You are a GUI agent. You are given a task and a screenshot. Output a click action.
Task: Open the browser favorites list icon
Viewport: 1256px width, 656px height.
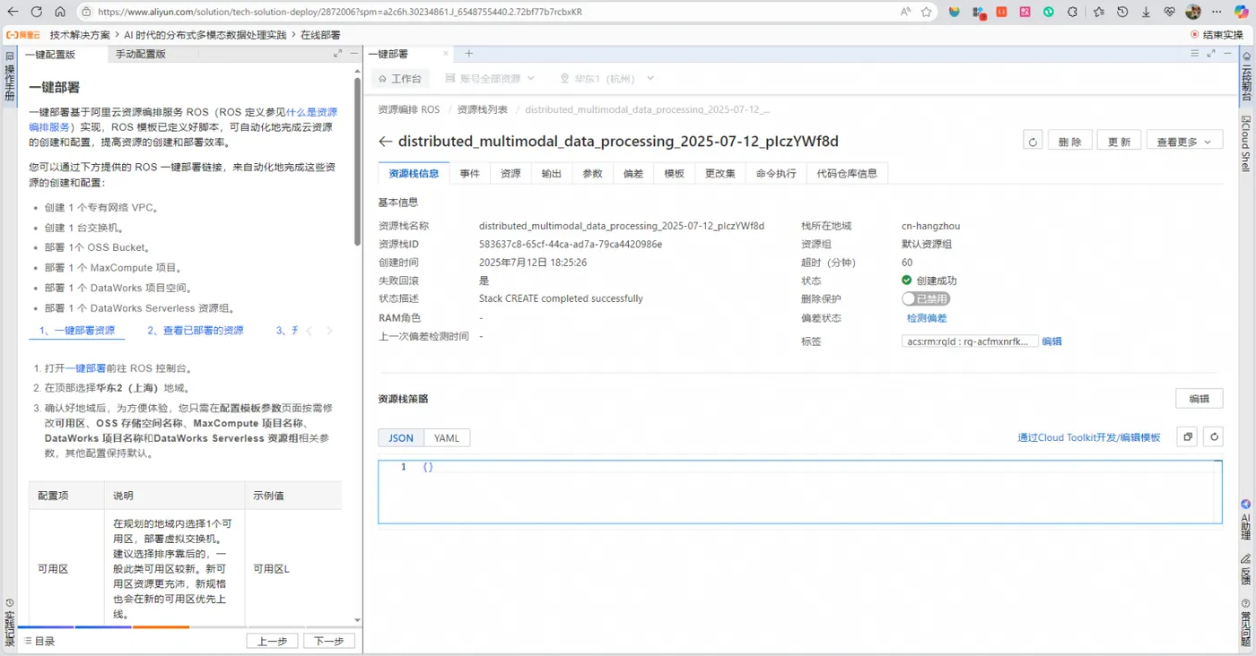point(1098,12)
